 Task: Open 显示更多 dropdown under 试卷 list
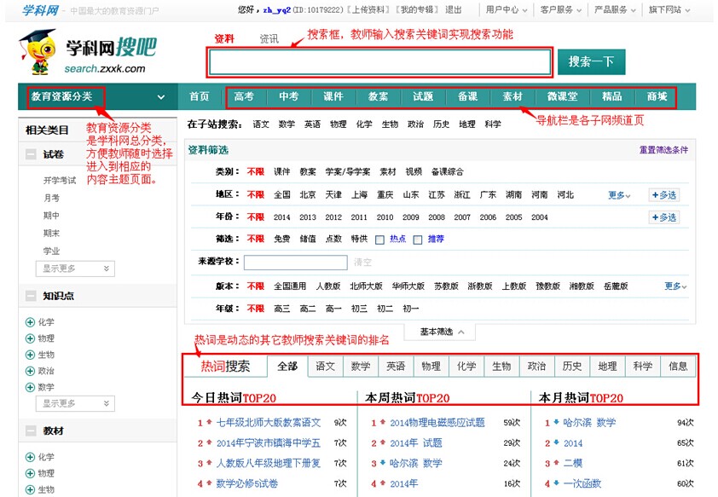pos(75,269)
